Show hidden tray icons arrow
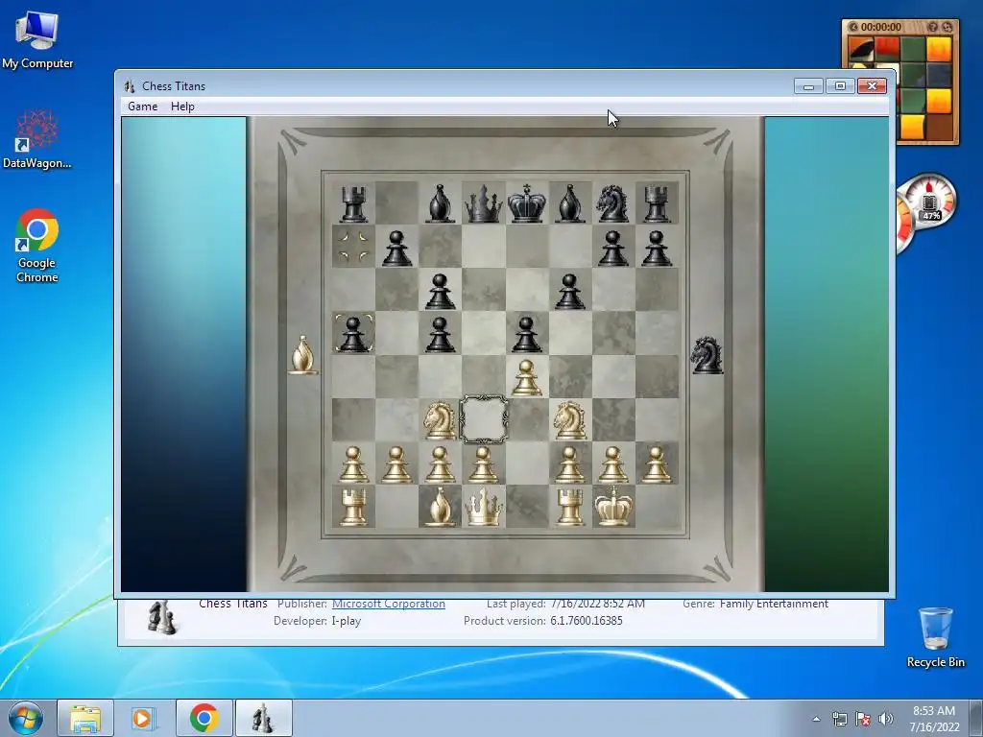 tap(816, 719)
